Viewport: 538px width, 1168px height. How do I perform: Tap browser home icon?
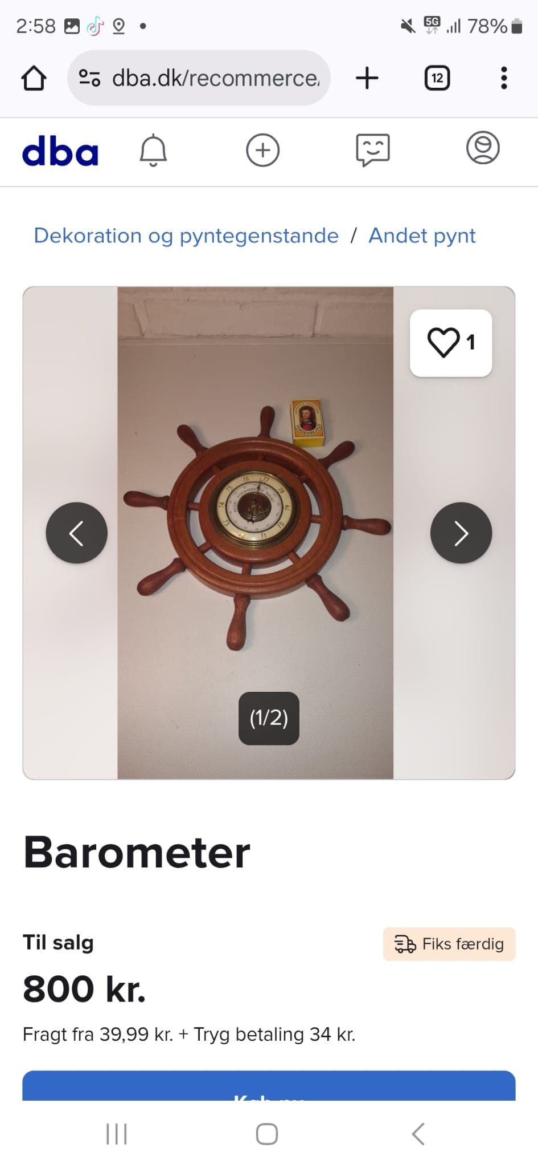pos(34,78)
